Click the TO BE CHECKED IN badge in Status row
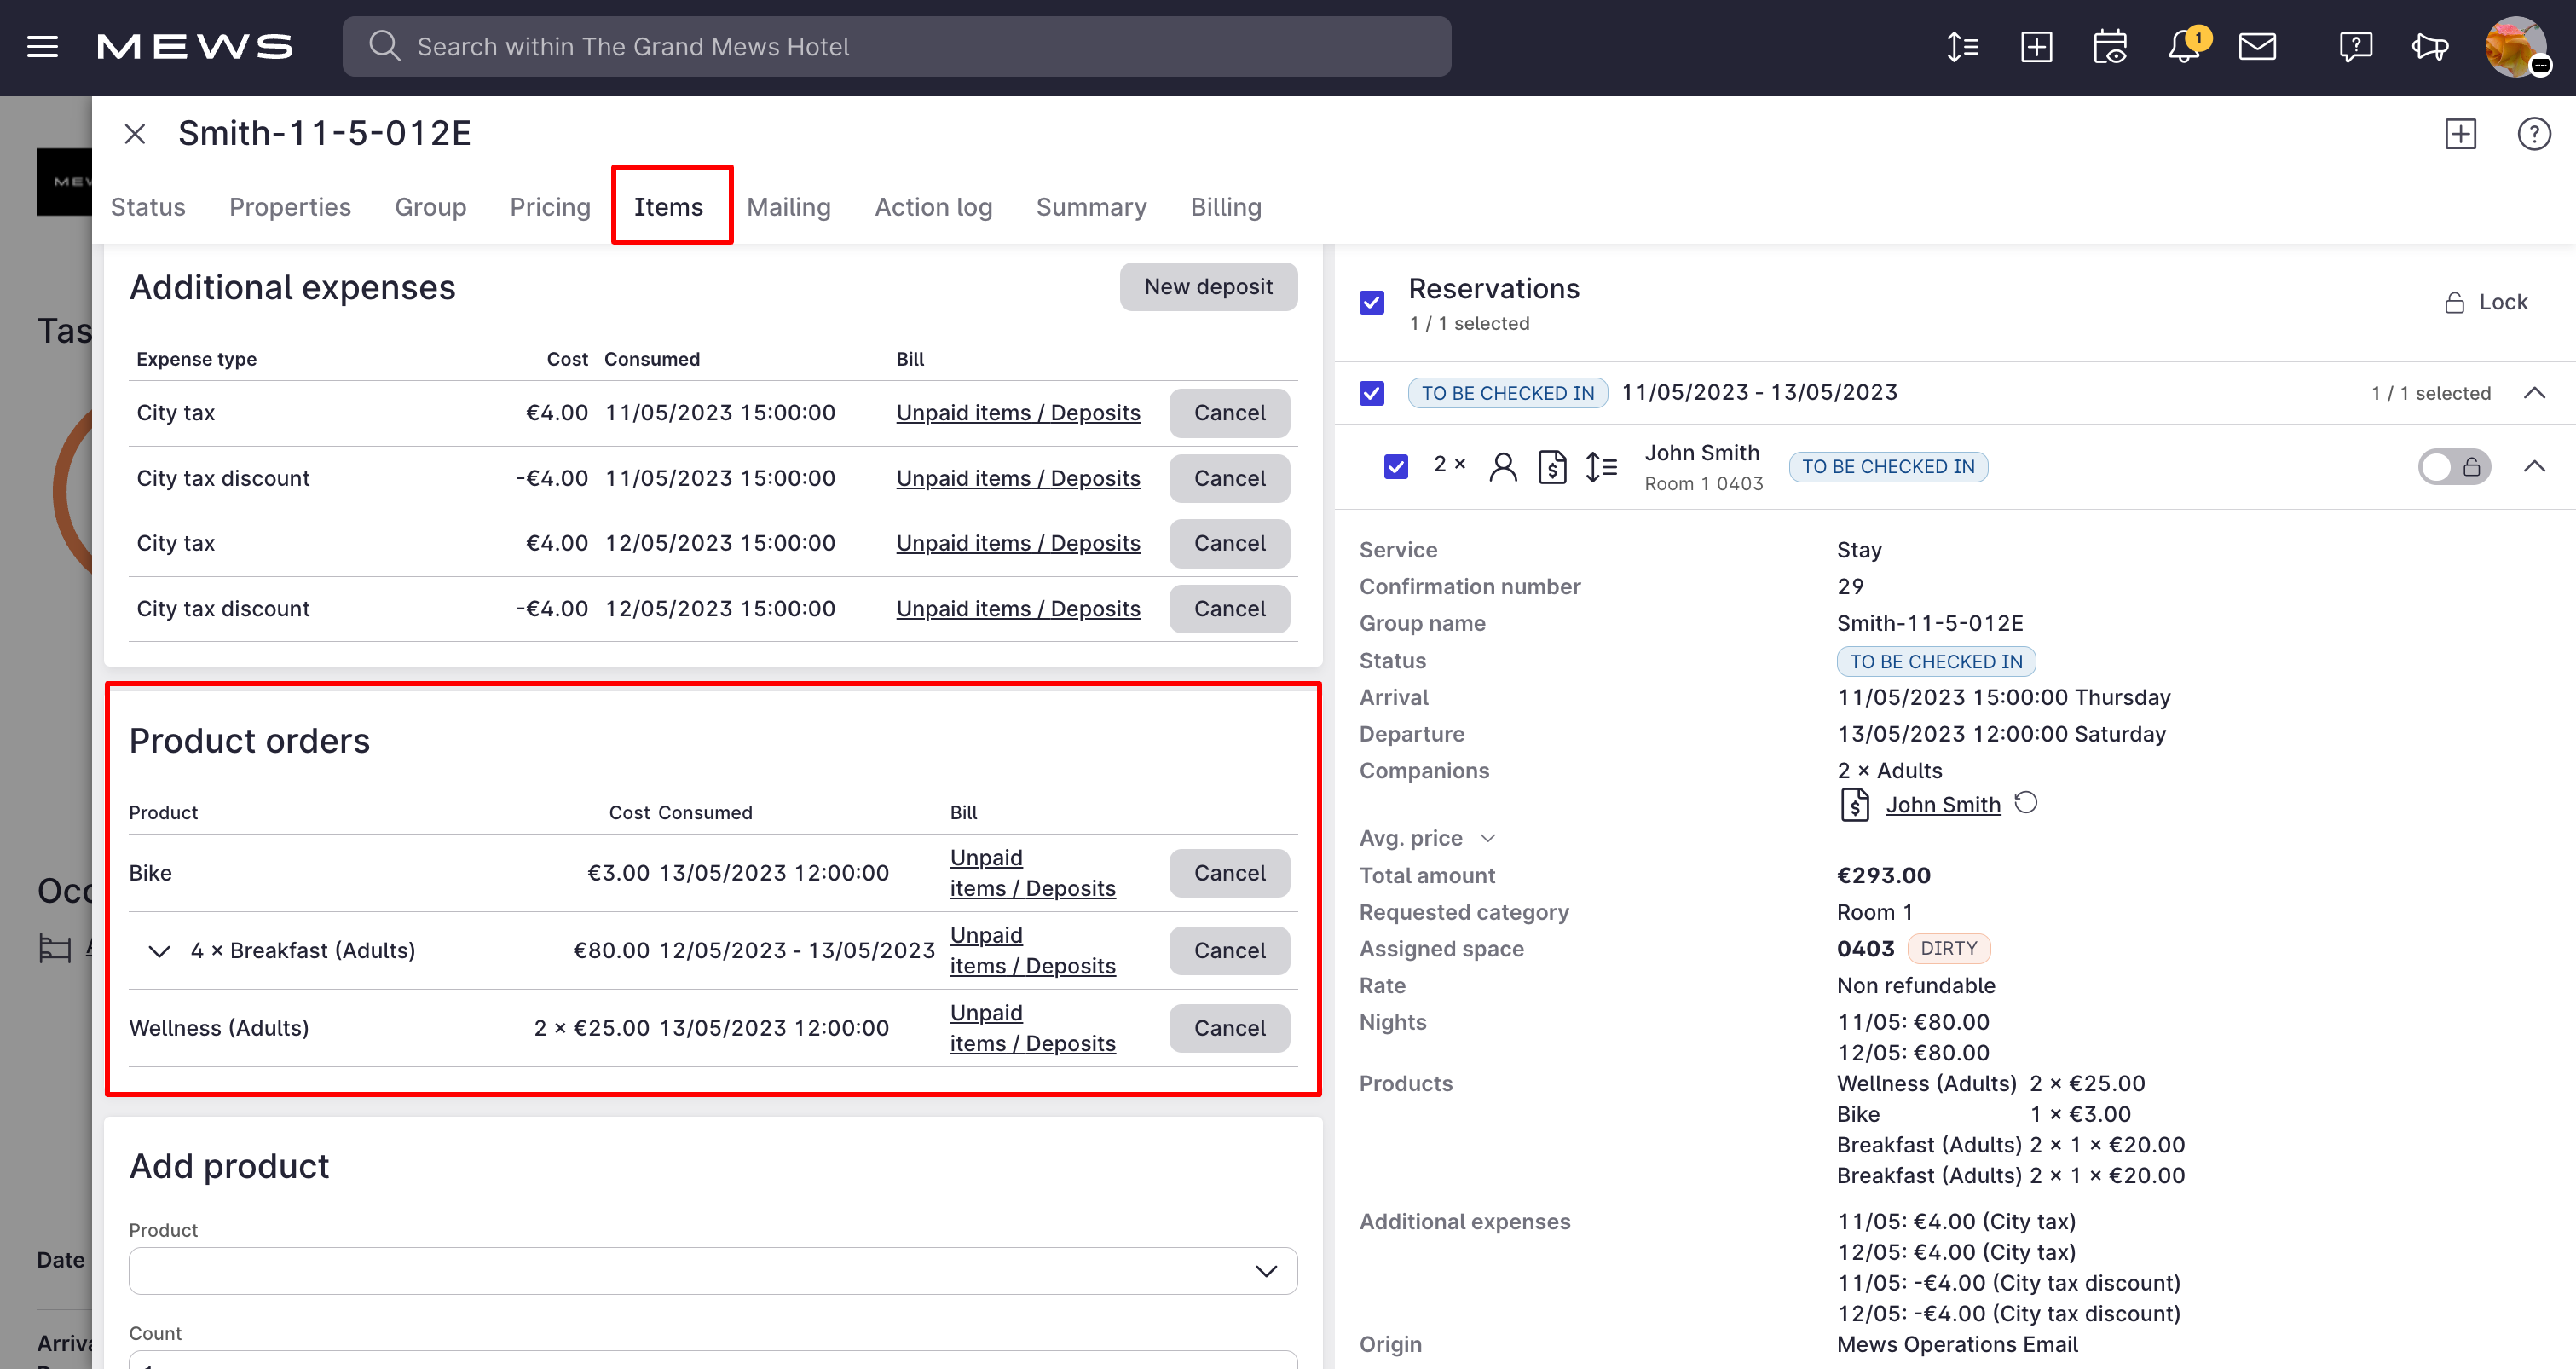 [1936, 662]
